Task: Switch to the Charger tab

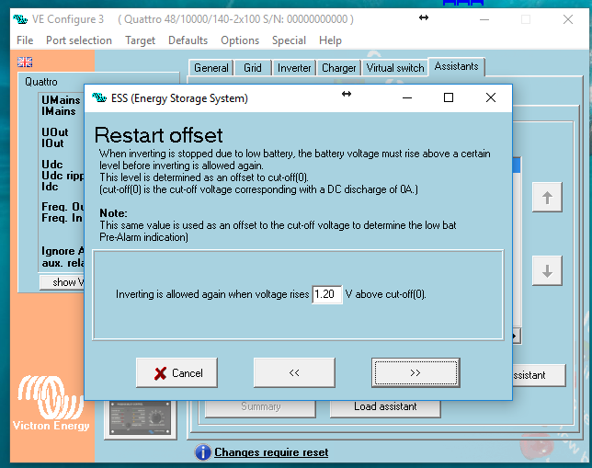Action: tap(338, 68)
